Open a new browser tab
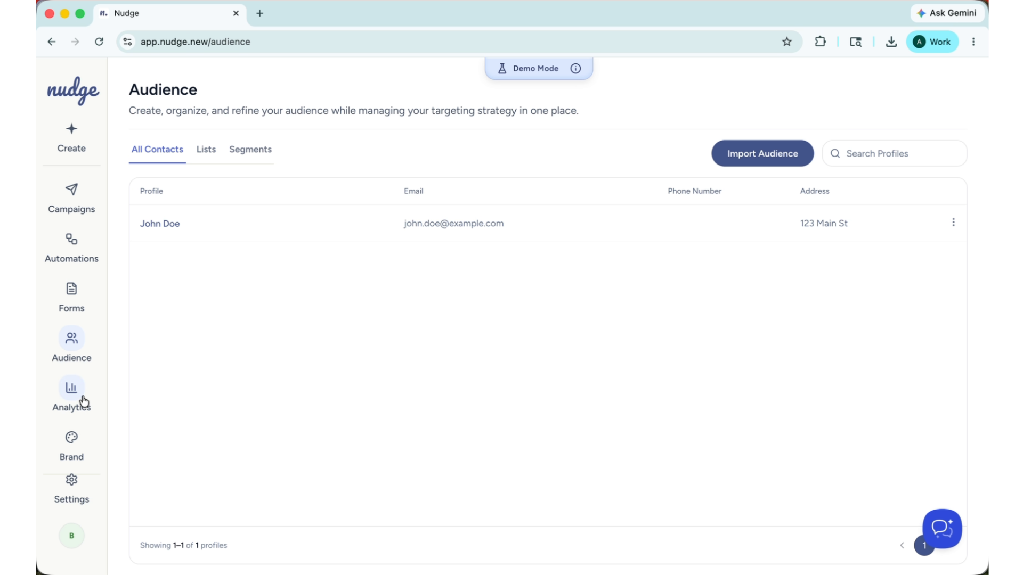This screenshot has height=575, width=1023. [x=260, y=13]
